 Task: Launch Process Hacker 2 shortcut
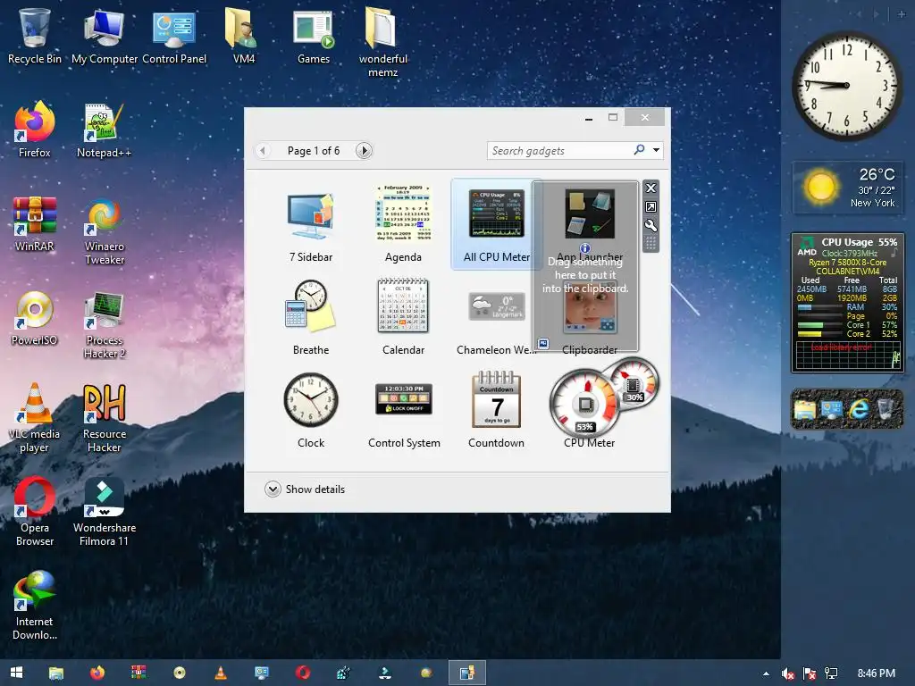(x=104, y=323)
